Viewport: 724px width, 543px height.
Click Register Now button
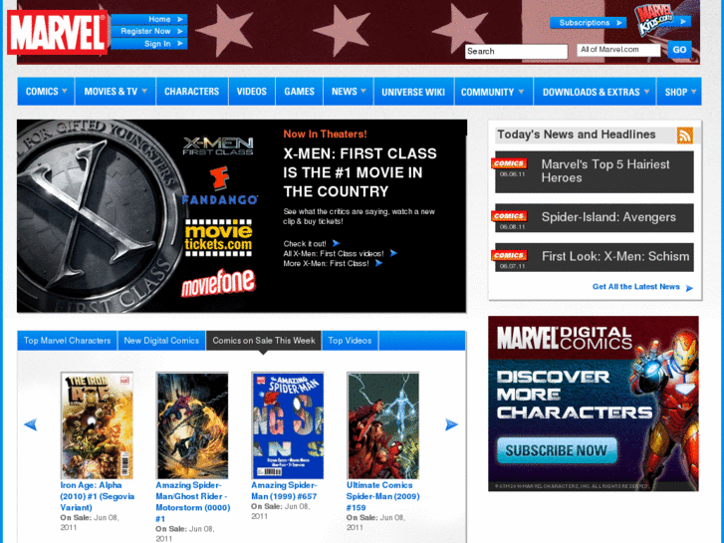coord(149,32)
